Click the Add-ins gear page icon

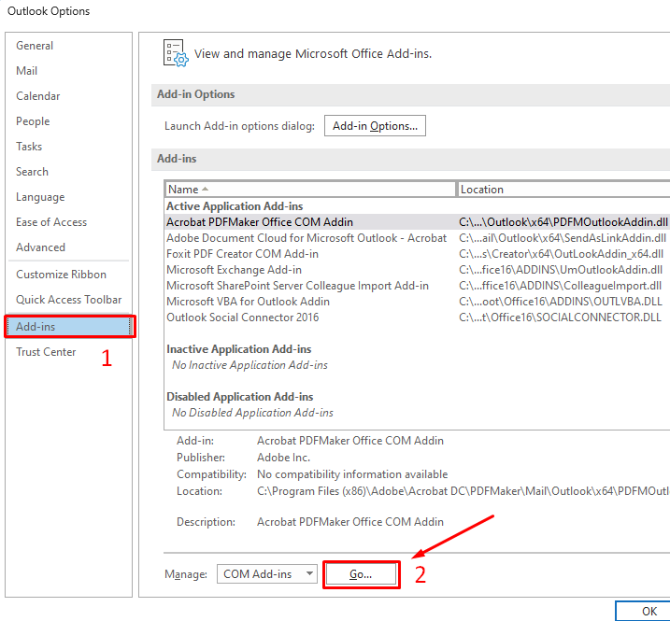tap(176, 53)
